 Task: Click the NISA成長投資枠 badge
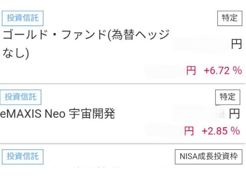(208, 157)
